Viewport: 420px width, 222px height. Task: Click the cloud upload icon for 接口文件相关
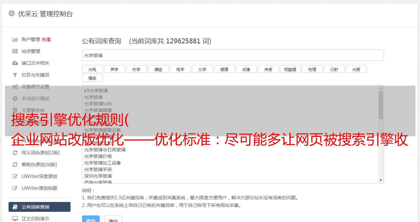[x=15, y=63]
